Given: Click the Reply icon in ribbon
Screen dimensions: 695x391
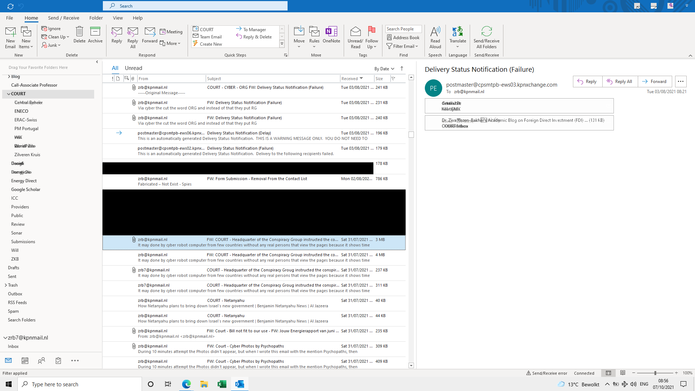Looking at the screenshot, I should (x=117, y=32).
